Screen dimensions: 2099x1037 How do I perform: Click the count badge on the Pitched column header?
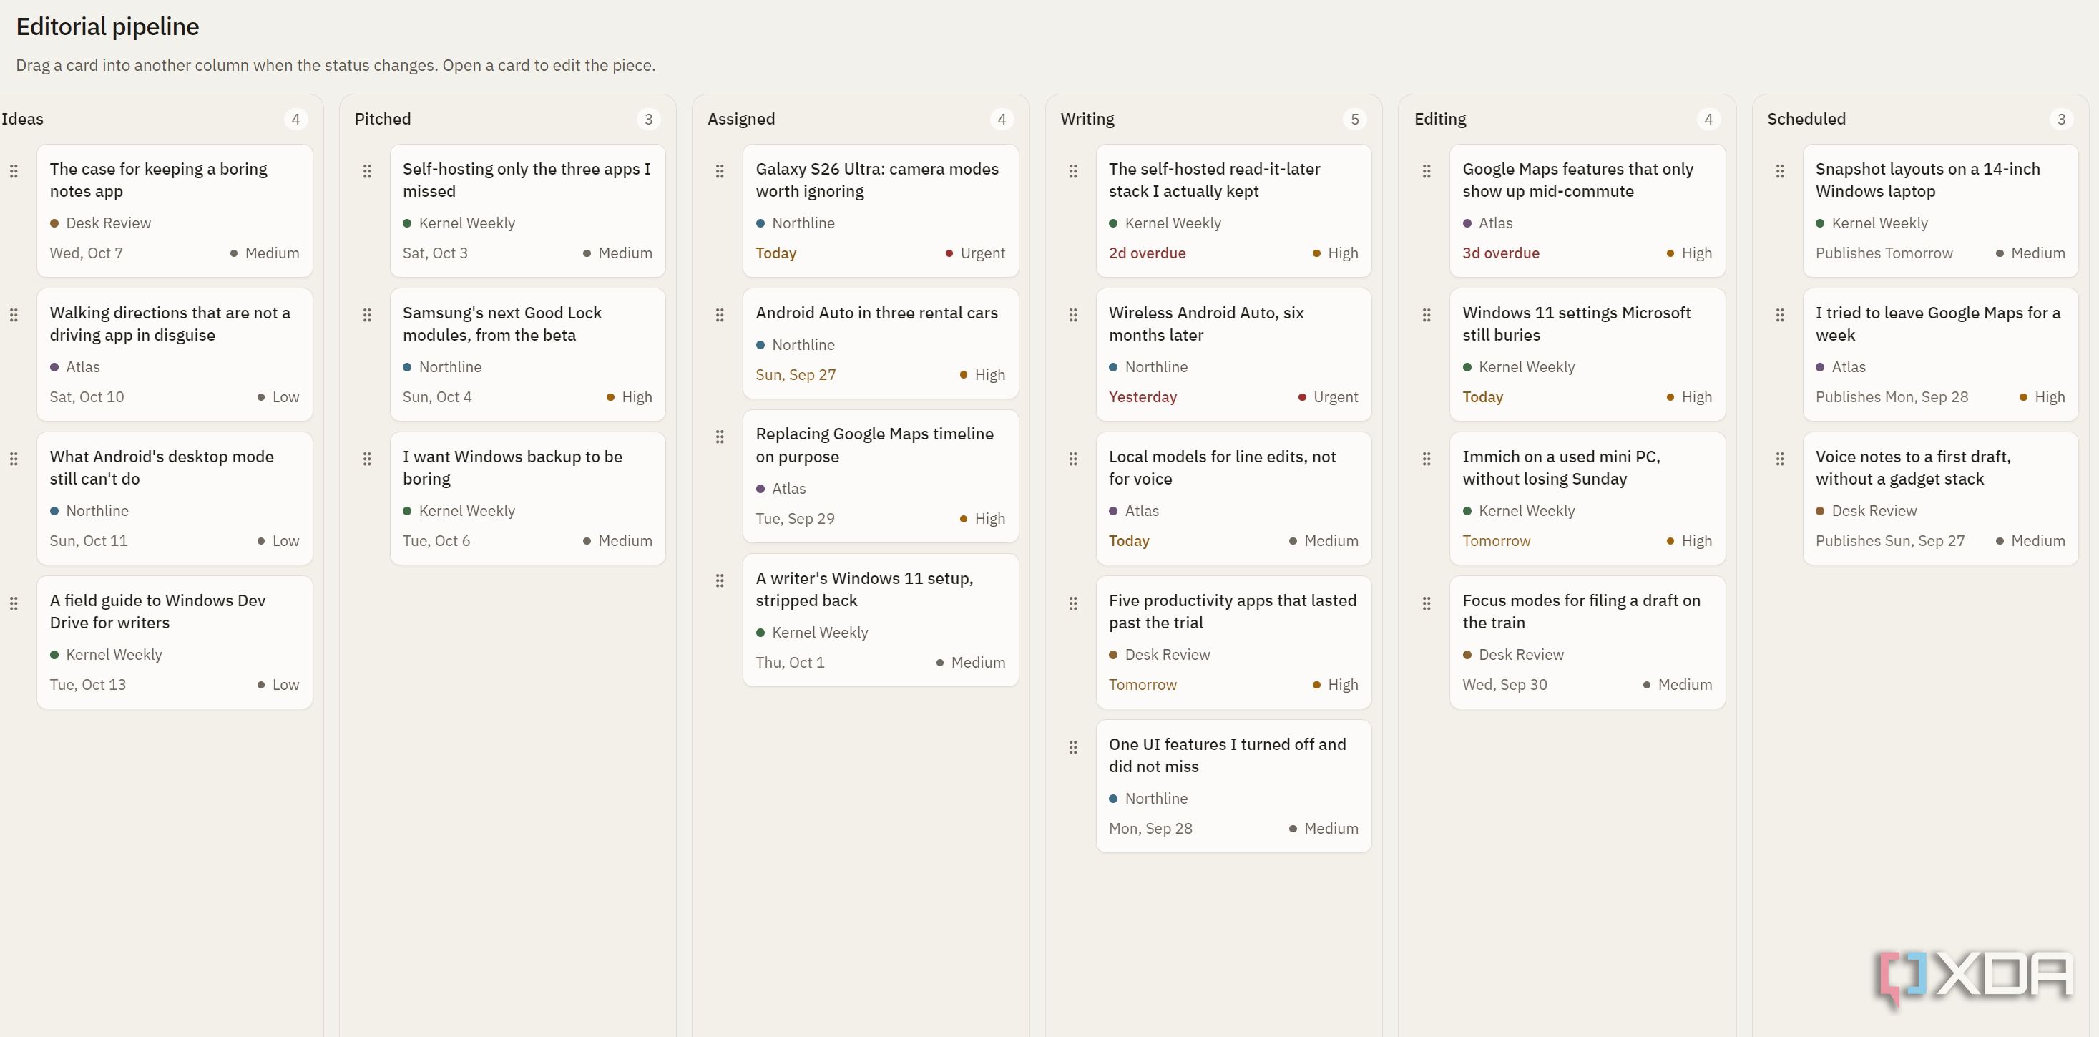click(647, 119)
